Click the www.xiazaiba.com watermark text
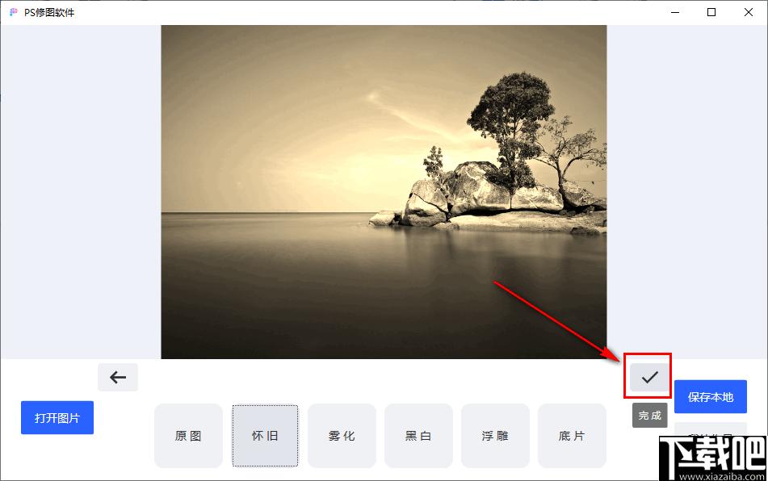Viewport: 768px width, 481px height. click(723, 477)
